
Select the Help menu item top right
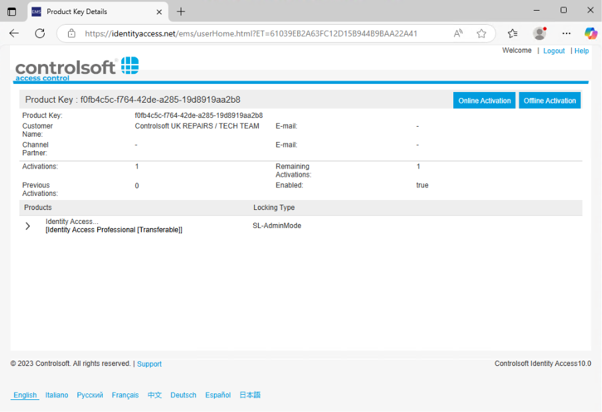coord(581,50)
